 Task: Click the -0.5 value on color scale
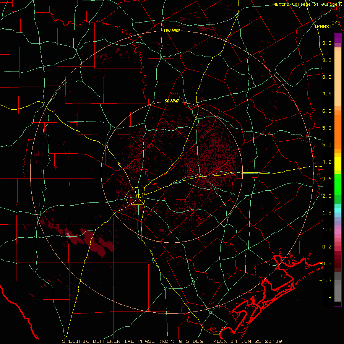325,264
